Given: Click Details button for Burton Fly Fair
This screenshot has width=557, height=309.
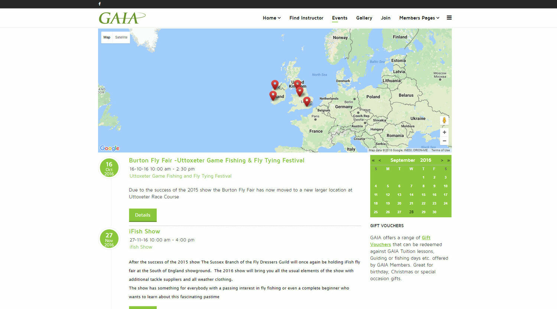Looking at the screenshot, I should [x=143, y=215].
